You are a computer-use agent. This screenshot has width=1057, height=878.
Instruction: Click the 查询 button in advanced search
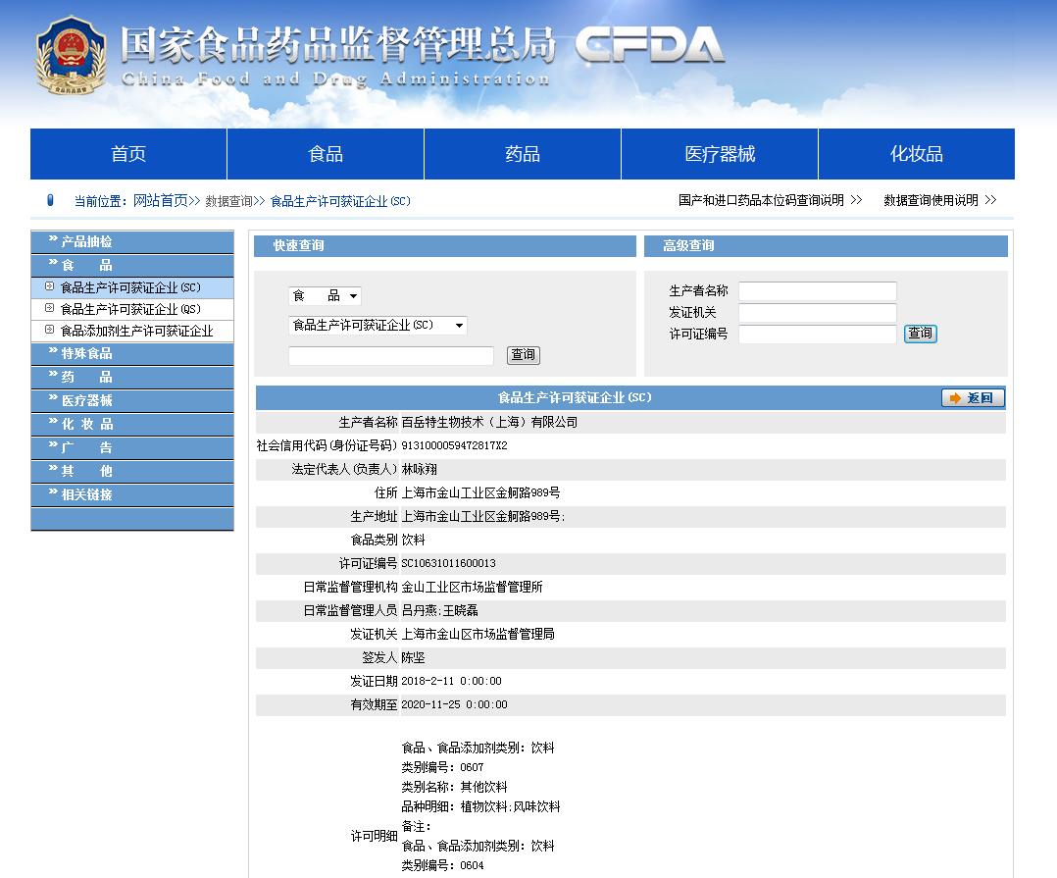(920, 334)
